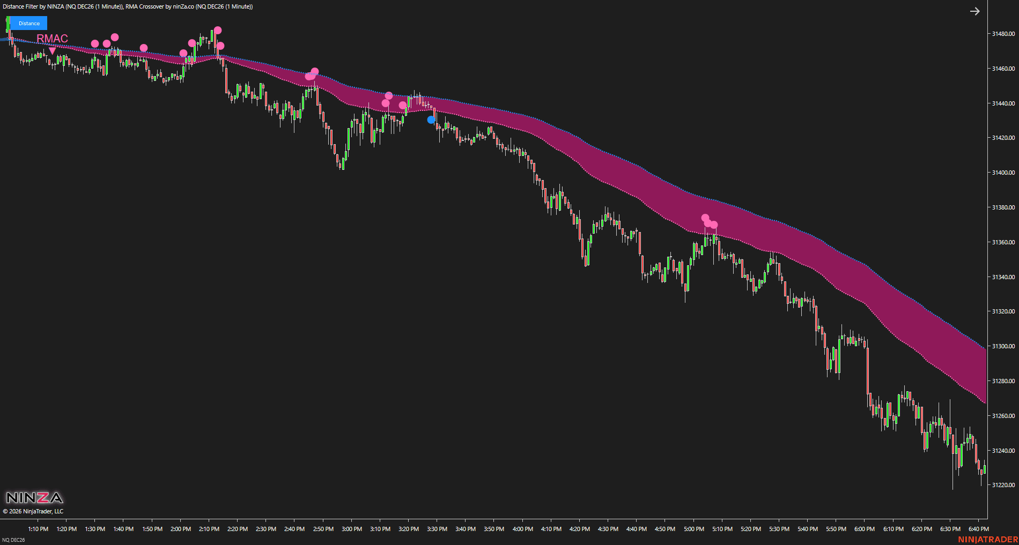Viewport: 1019px width, 545px height.
Task: Click the 4:30 PM time axis label
Action: (x=608, y=529)
